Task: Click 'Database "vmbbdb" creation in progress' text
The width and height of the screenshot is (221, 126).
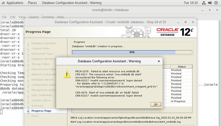Action: coord(98,46)
